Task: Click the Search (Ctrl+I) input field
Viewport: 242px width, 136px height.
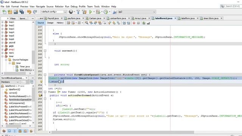Action: click(233, 6)
